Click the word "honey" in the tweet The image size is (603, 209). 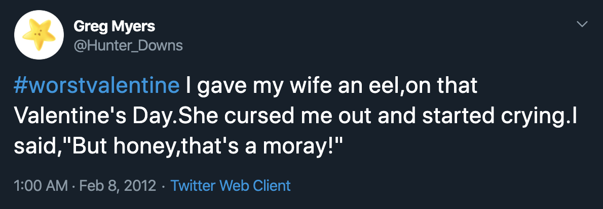148,147
